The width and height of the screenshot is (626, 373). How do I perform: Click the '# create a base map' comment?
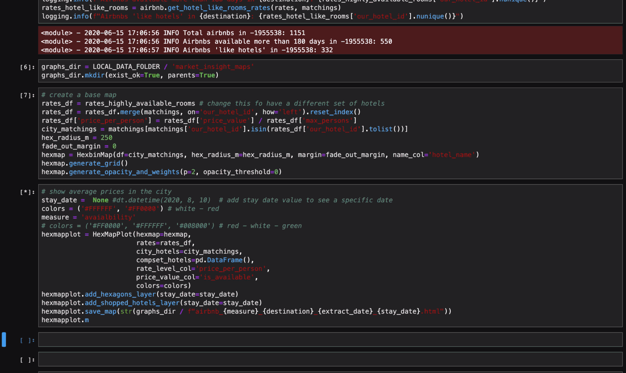click(79, 95)
